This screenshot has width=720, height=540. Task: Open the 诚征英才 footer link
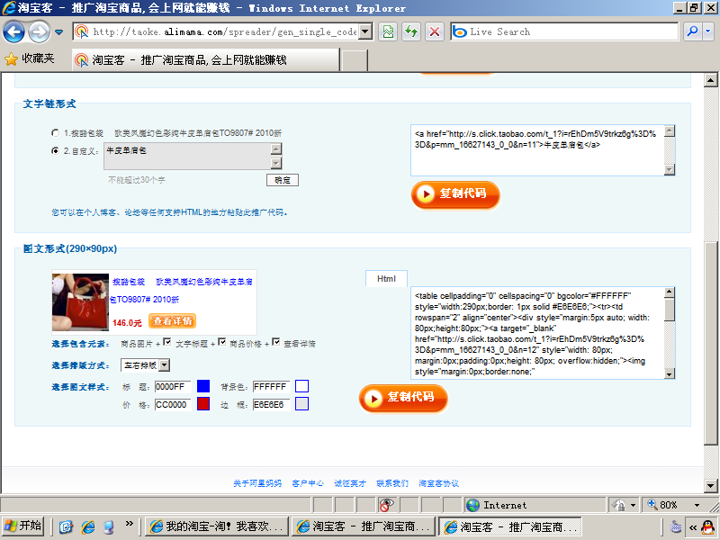pos(350,483)
